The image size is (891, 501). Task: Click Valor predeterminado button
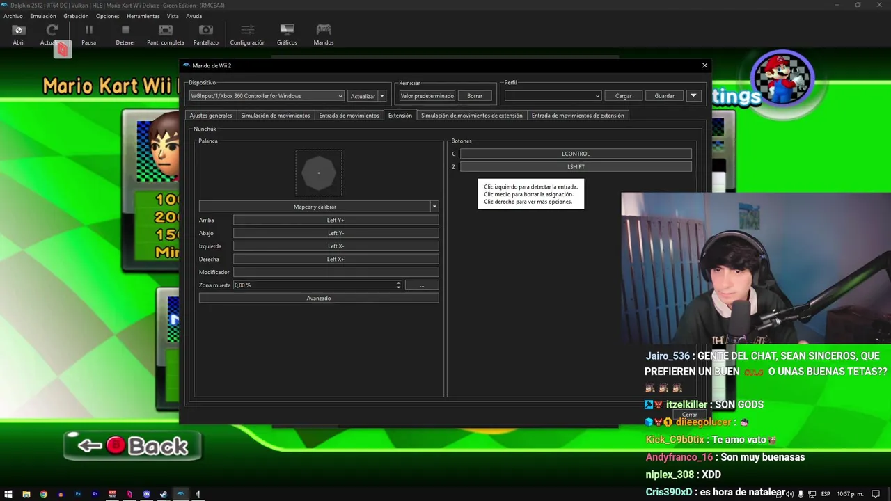click(427, 96)
